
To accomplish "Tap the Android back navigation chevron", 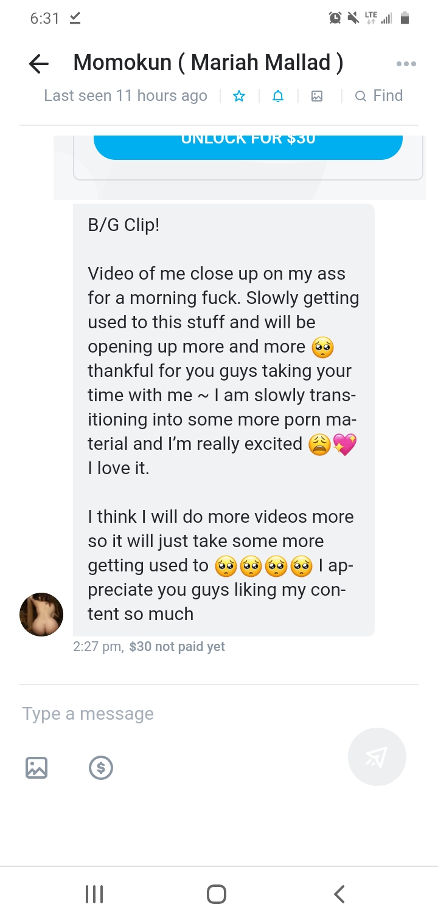I will pos(340,894).
